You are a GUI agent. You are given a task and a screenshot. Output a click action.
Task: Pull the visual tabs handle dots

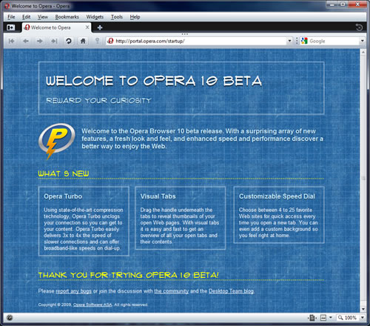tap(185, 34)
